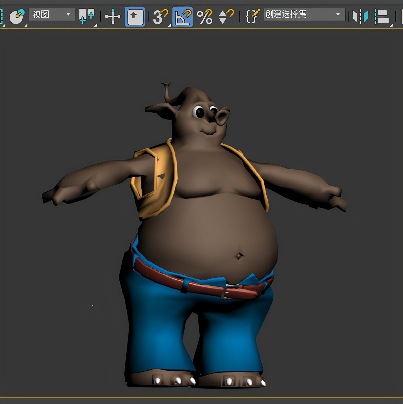Image resolution: width=403 pixels, height=404 pixels.
Task: Expand the 创建选择集 selection set dropdown
Action: pos(304,14)
